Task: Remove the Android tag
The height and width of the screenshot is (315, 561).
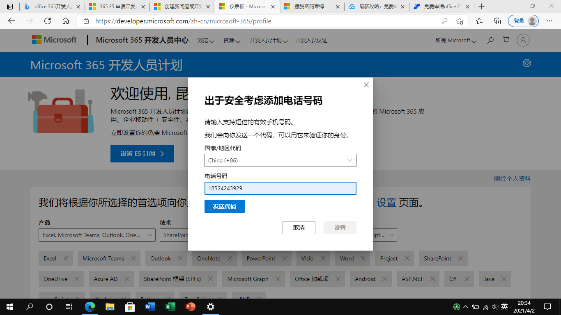Action: (384, 279)
